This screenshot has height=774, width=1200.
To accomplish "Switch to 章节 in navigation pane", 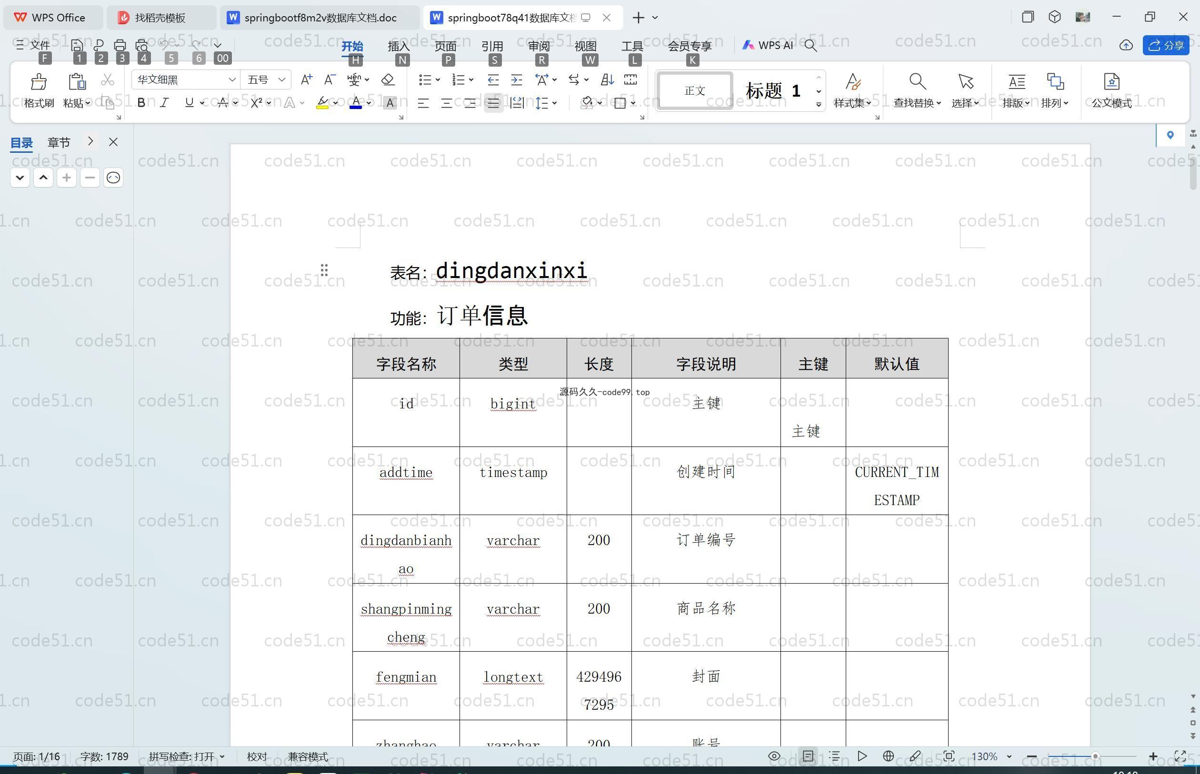I will pos(59,142).
